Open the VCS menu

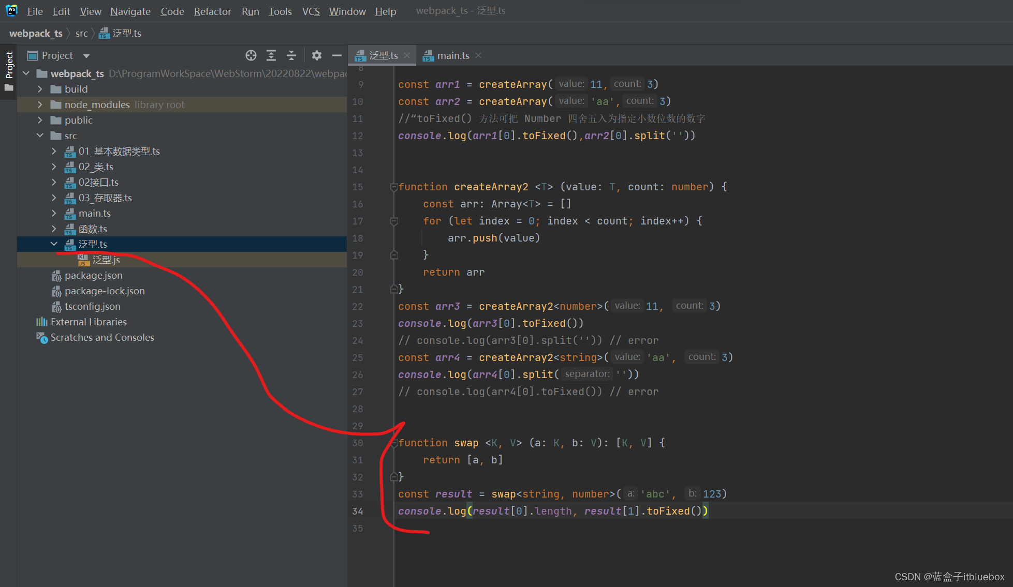311,11
